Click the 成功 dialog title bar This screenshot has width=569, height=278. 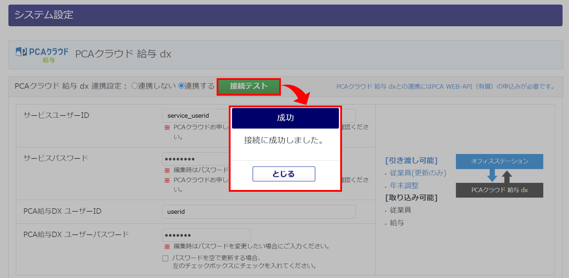point(285,118)
